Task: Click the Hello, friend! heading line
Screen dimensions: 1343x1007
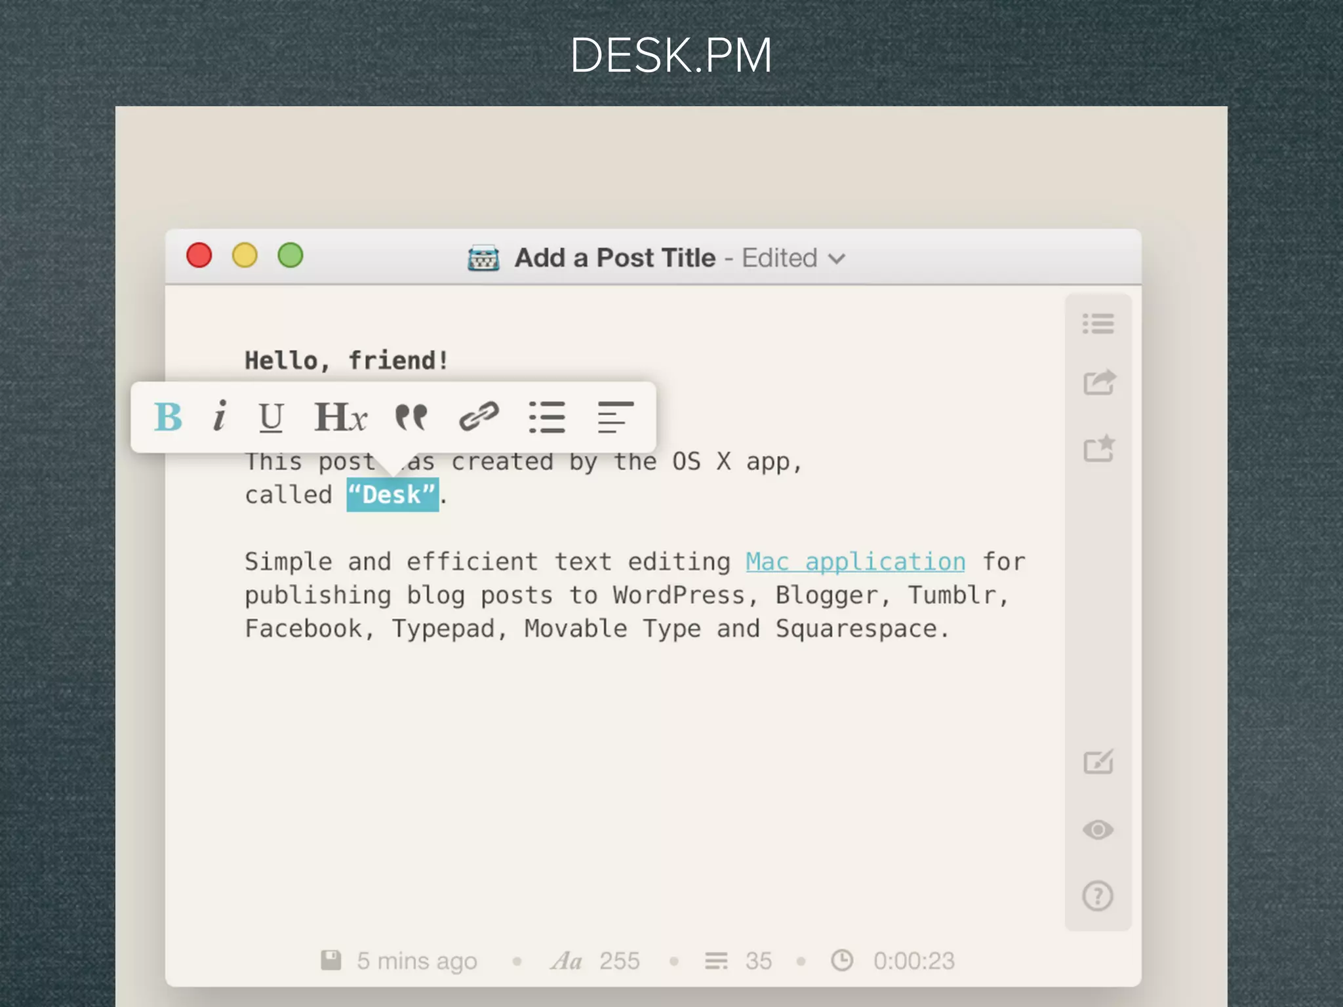Action: 347,360
